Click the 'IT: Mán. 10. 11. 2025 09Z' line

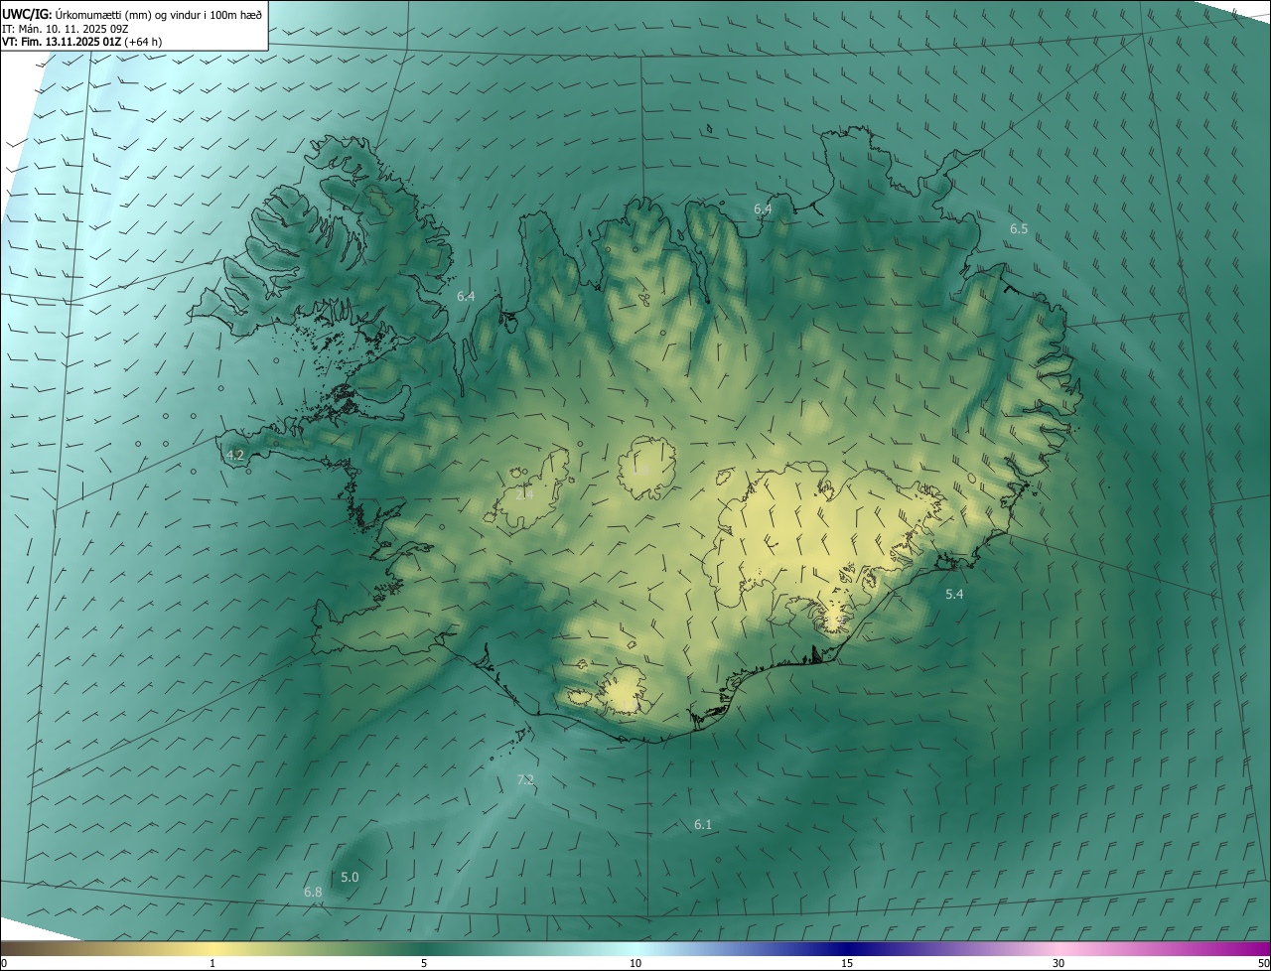pos(67,29)
